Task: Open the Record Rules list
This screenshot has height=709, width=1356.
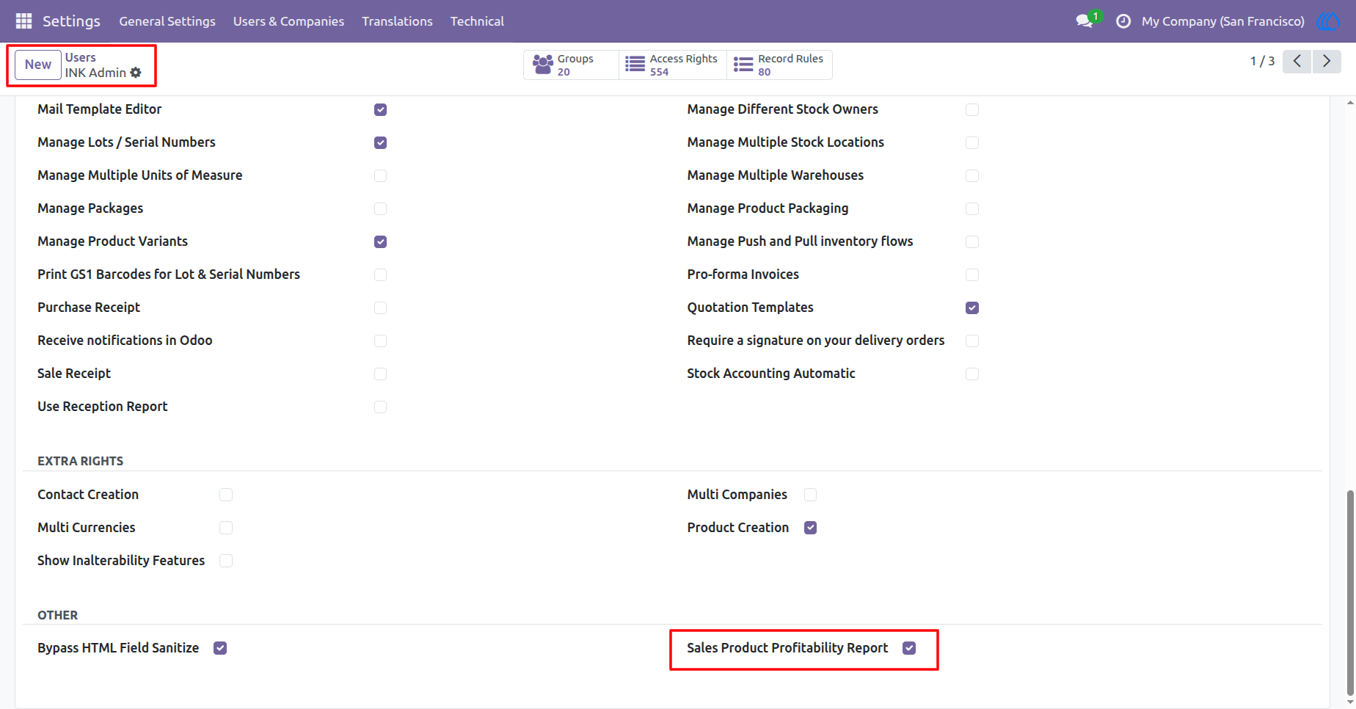Action: [779, 65]
